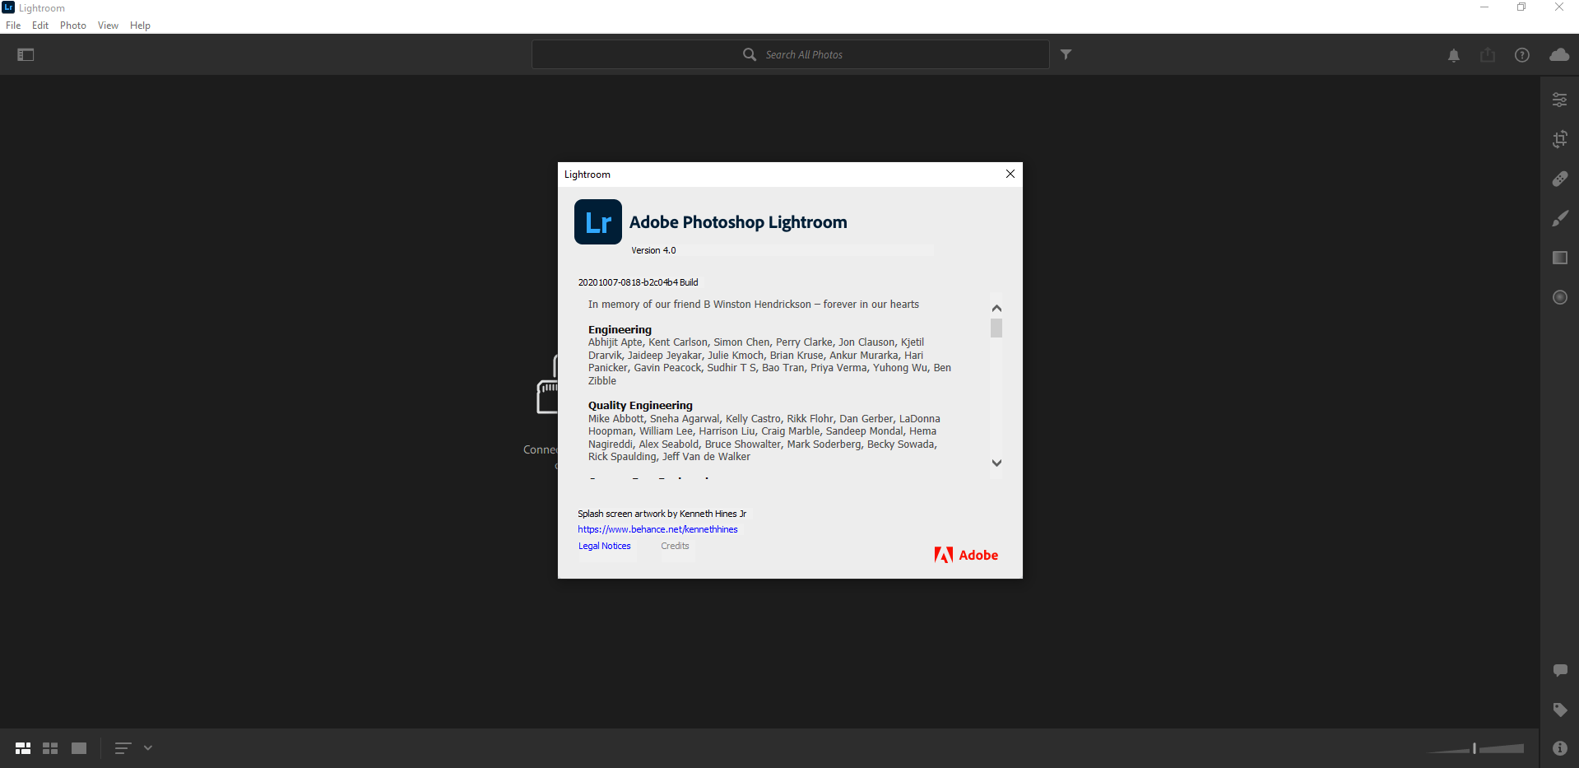Open the search filter options
The height and width of the screenshot is (768, 1579).
[x=1066, y=55]
